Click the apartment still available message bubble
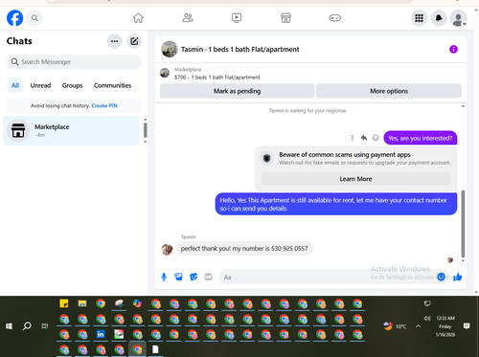Screen dimensions: 479x357 click(336, 204)
